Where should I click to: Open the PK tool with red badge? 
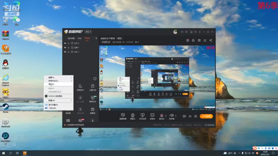pos(81,120)
